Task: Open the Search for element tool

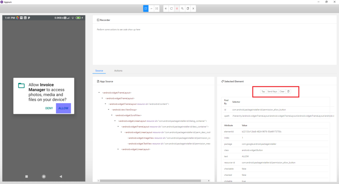Action: (182, 9)
